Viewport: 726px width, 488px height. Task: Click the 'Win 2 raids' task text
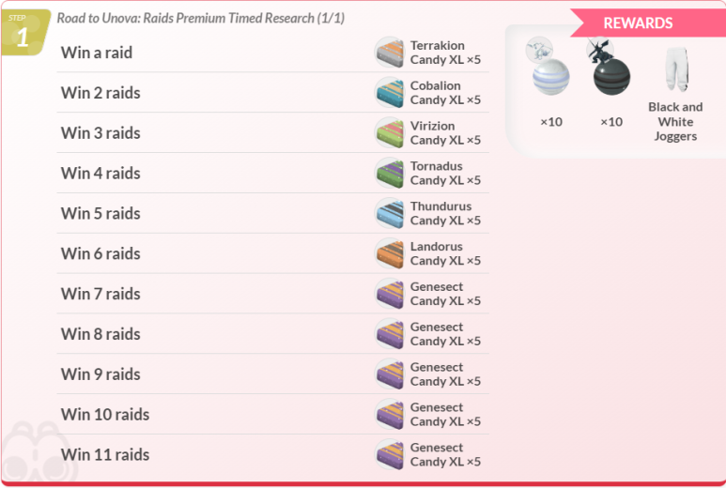tap(100, 93)
